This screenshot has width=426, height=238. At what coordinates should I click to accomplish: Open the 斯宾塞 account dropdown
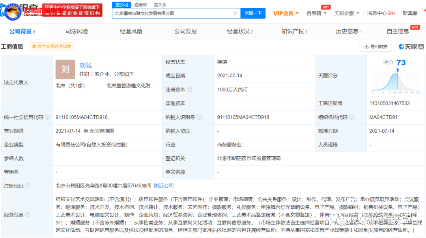click(412, 13)
